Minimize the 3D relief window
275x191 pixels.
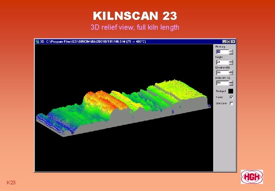[x=224, y=42]
